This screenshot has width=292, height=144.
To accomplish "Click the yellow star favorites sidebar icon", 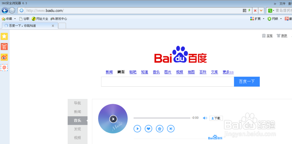I will coord(4,36).
